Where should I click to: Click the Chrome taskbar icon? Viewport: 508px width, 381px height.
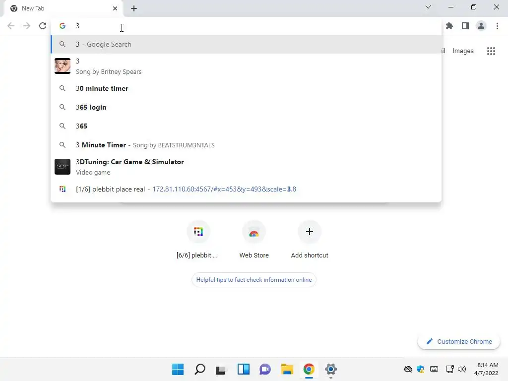[x=309, y=369]
